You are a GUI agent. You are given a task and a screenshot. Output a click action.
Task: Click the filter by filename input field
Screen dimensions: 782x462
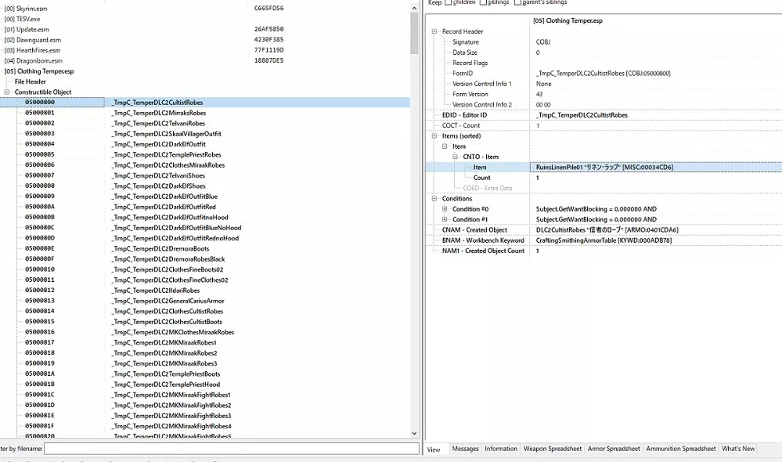pos(232,449)
